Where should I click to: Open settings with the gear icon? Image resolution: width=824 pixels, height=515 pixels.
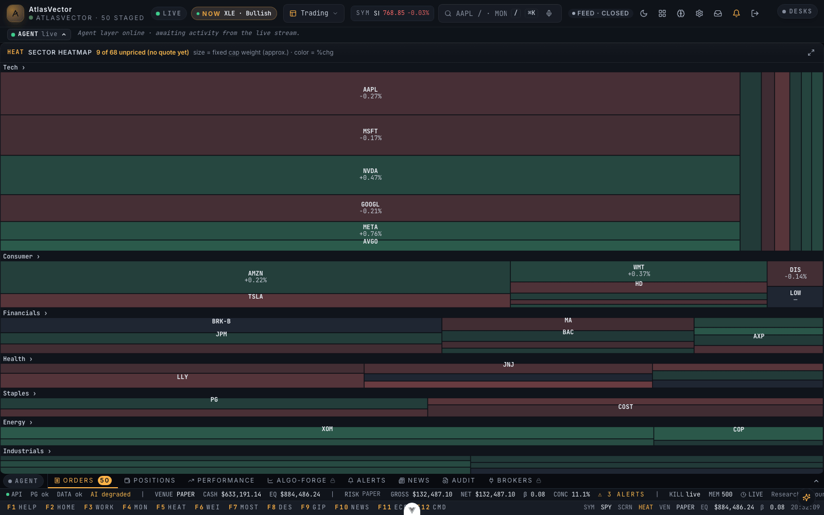pyautogui.click(x=699, y=13)
